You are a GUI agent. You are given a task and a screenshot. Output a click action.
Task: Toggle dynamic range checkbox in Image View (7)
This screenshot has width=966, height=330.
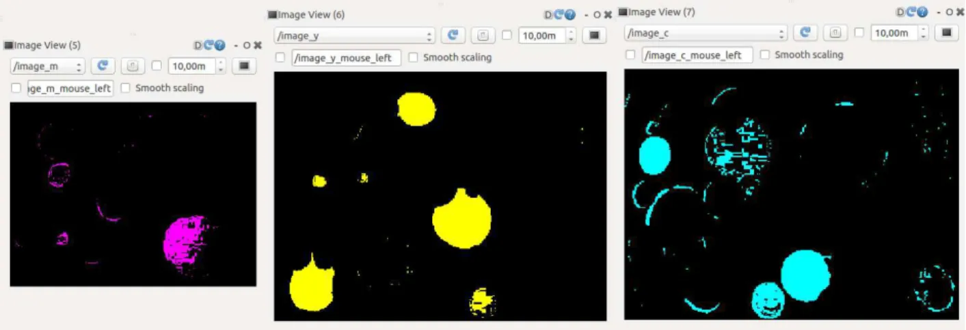click(859, 32)
